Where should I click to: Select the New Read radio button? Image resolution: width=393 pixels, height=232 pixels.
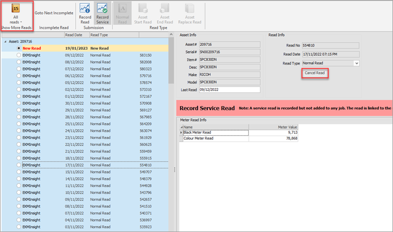[x=19, y=48]
